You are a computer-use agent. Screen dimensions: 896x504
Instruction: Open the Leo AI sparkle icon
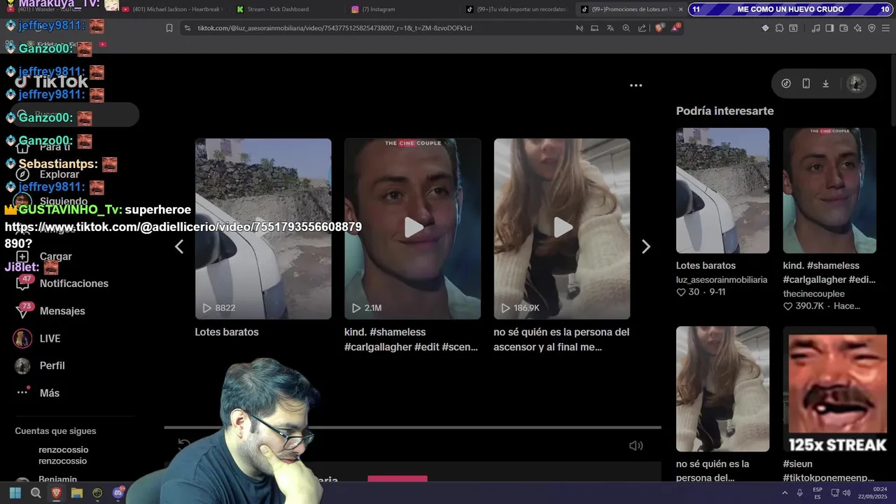coord(857,28)
